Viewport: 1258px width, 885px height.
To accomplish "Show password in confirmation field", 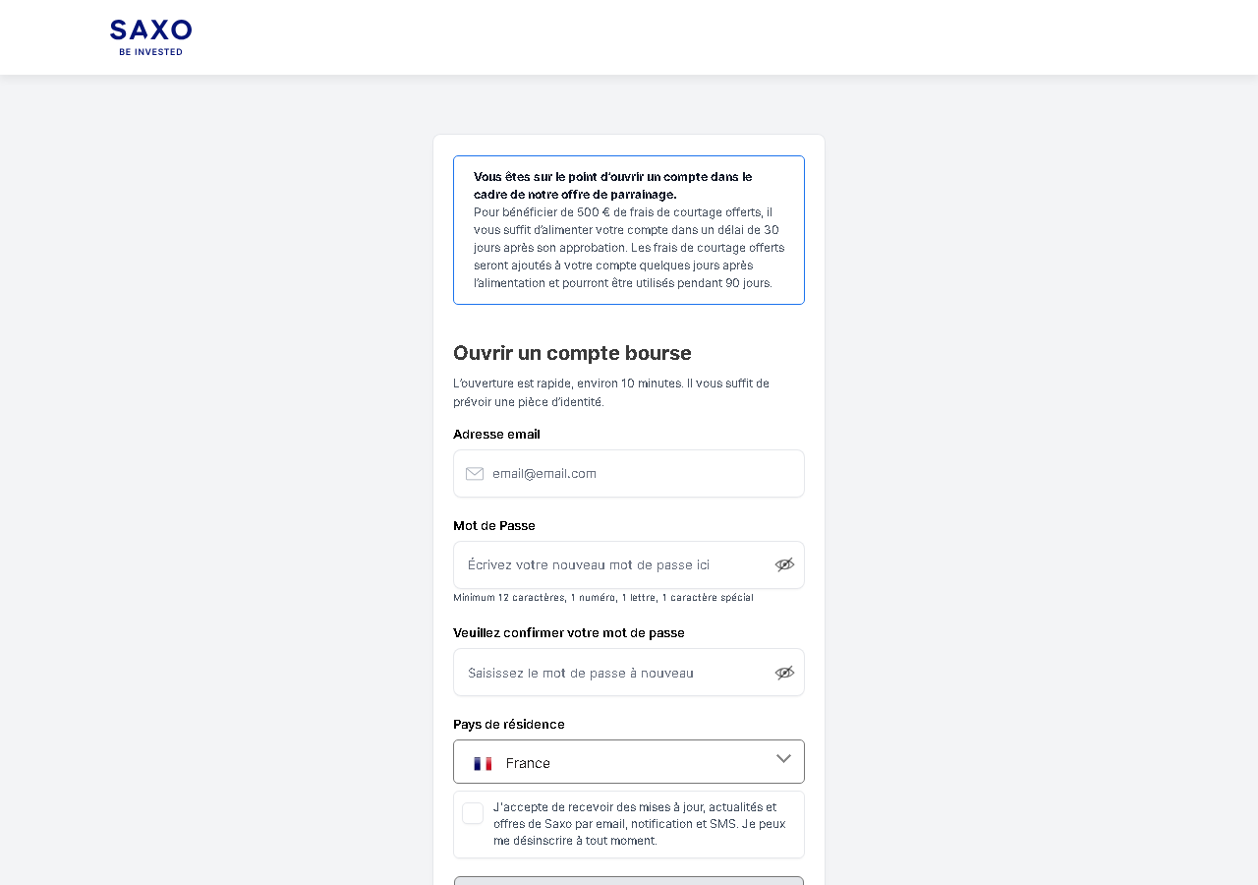I will (x=784, y=673).
